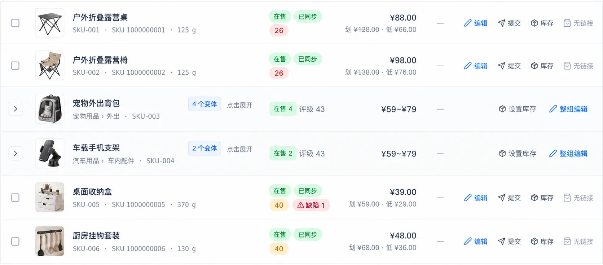
Task: Click the 无链接 bag icon for 厨房挂钩套装
Action: [x=567, y=241]
